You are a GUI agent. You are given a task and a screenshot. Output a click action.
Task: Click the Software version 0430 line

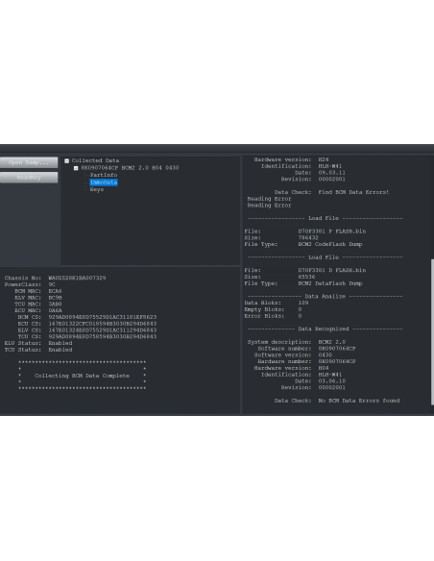(x=293, y=355)
